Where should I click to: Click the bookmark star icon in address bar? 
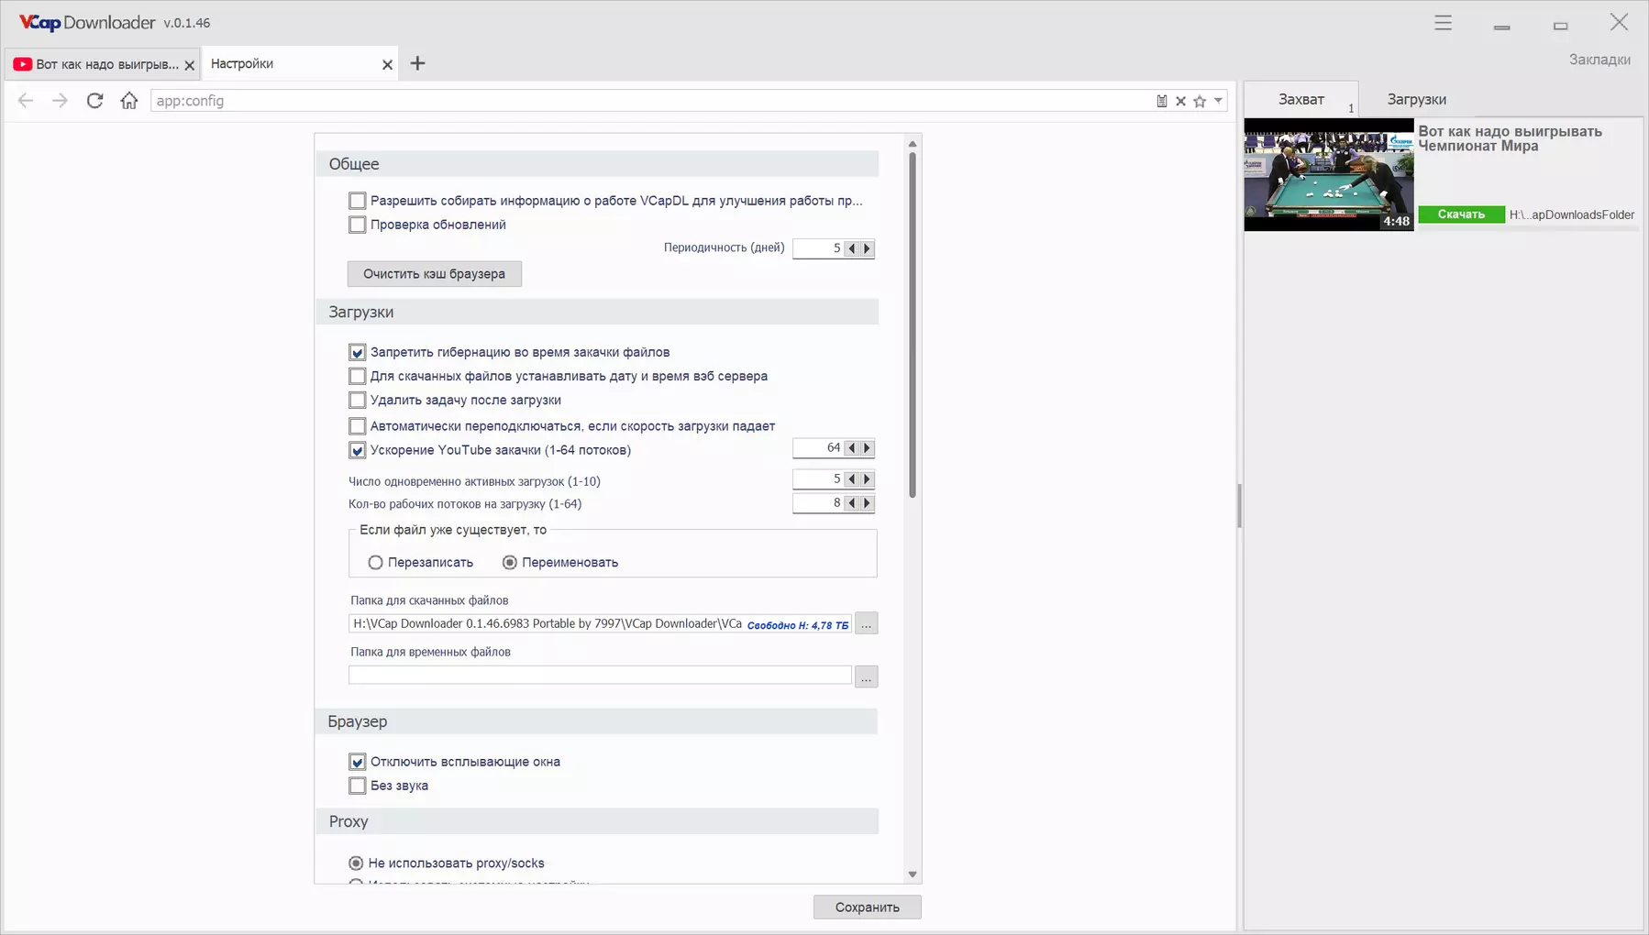[x=1200, y=102]
